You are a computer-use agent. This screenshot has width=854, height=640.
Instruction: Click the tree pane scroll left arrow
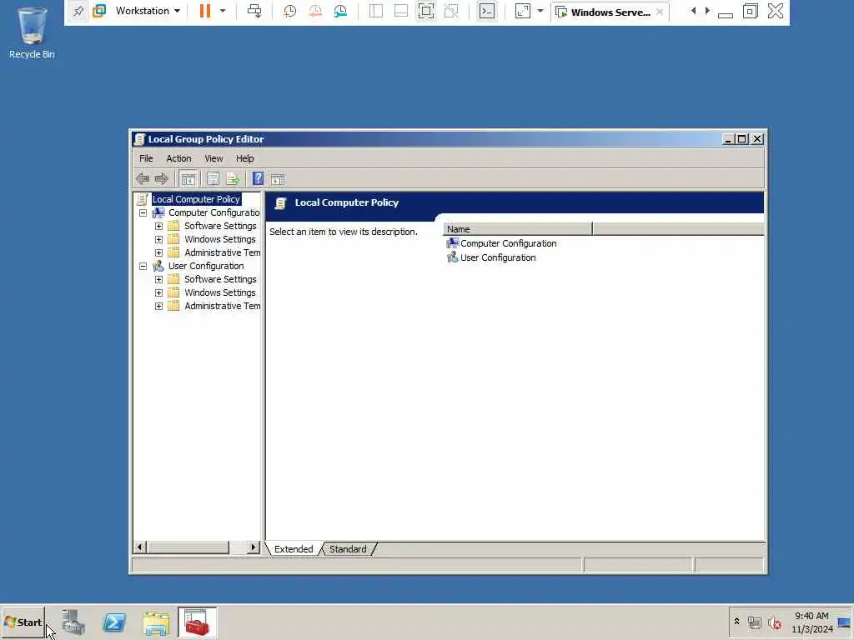(139, 547)
